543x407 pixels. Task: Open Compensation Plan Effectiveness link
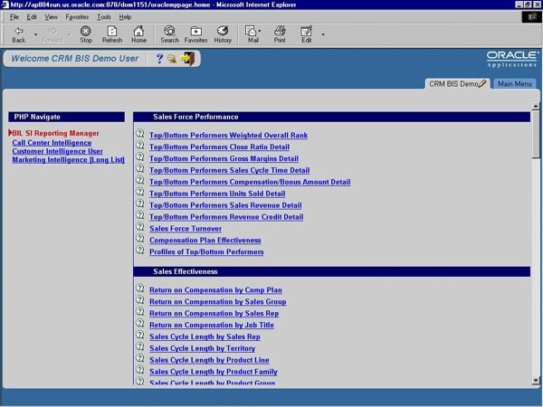[205, 241]
